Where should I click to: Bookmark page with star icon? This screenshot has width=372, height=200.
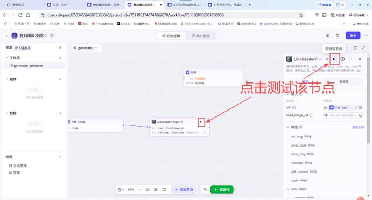click(301, 15)
